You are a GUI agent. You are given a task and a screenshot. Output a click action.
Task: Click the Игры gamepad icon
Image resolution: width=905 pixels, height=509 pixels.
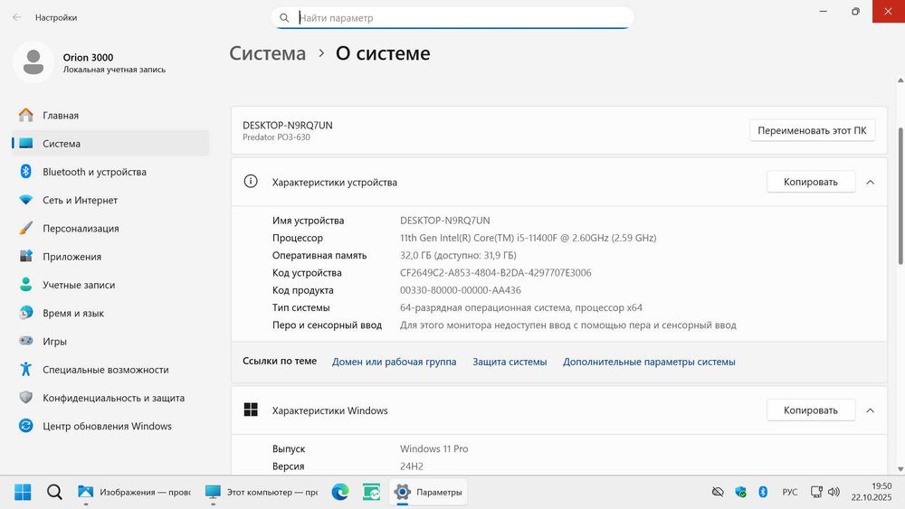click(26, 341)
